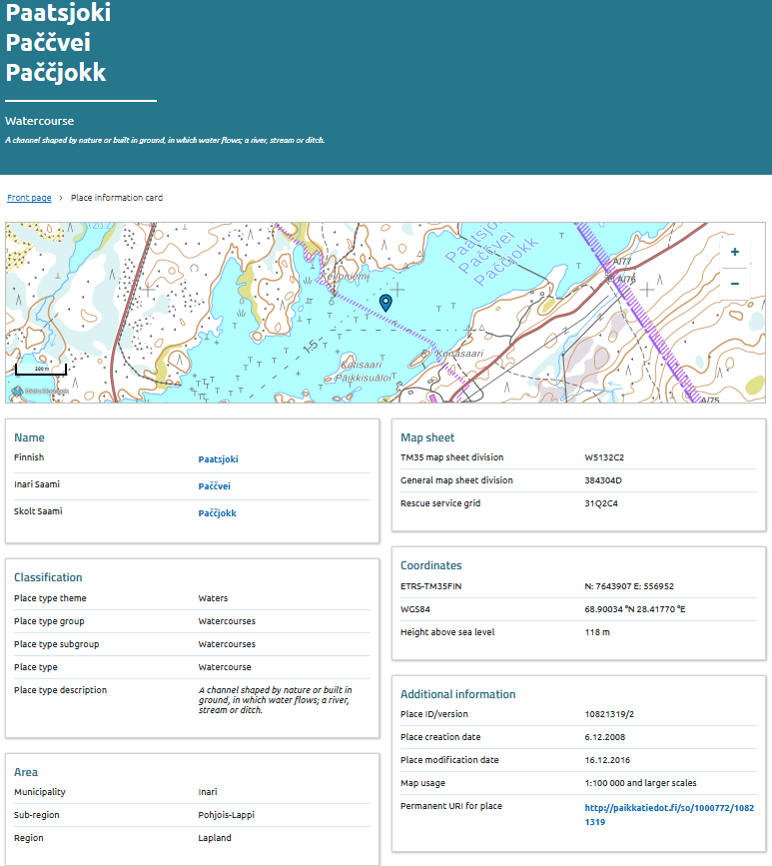772x866 pixels.
Task: Click the Watercourse subtitle in the header
Action: [x=40, y=121]
